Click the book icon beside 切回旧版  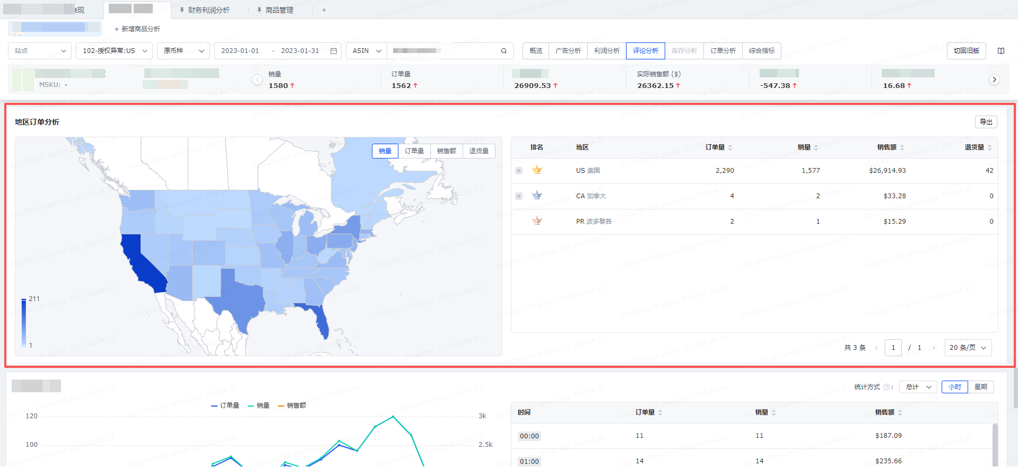(x=1000, y=51)
